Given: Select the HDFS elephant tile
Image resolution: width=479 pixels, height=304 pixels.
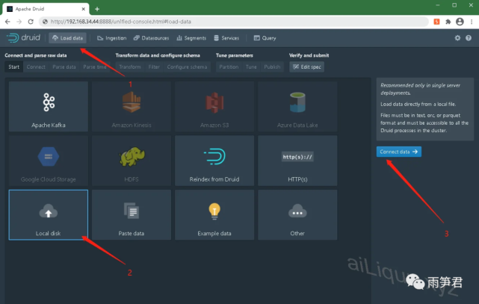Looking at the screenshot, I should [x=132, y=161].
